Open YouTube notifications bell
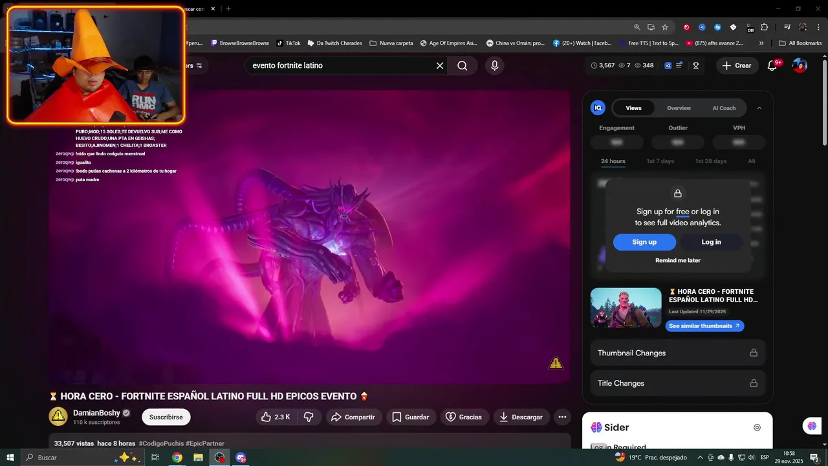Screen dimensions: 828x466 tap(772, 65)
